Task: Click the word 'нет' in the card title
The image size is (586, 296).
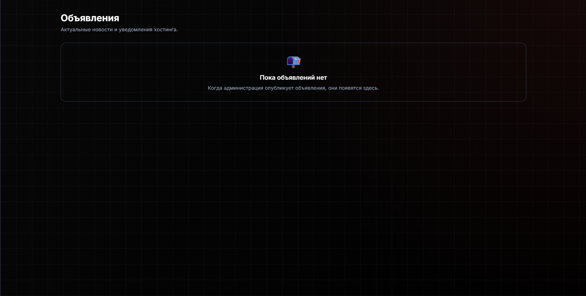Action: tap(321, 78)
